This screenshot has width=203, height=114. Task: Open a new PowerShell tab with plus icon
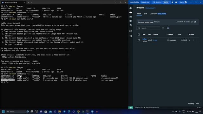coord(29,3)
